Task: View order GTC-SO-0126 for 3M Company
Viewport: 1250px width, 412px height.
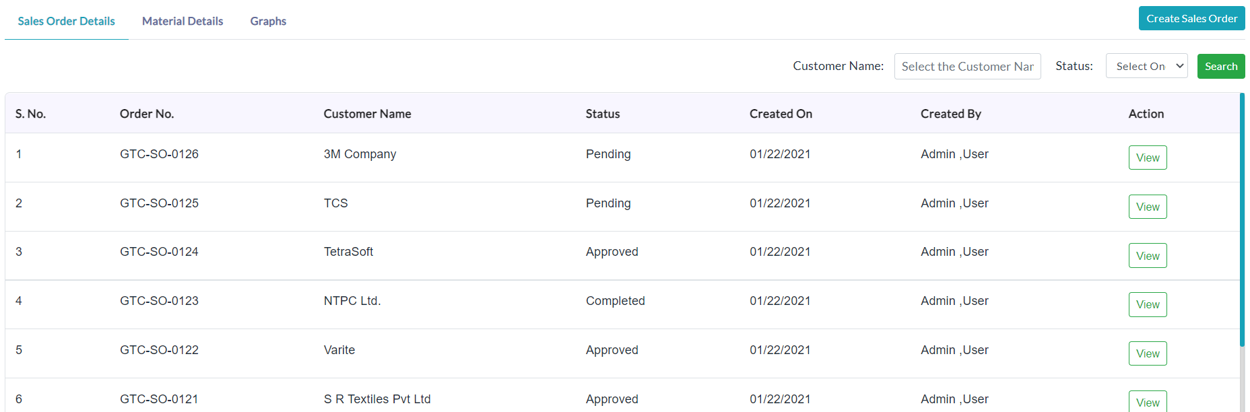Action: (x=1148, y=158)
